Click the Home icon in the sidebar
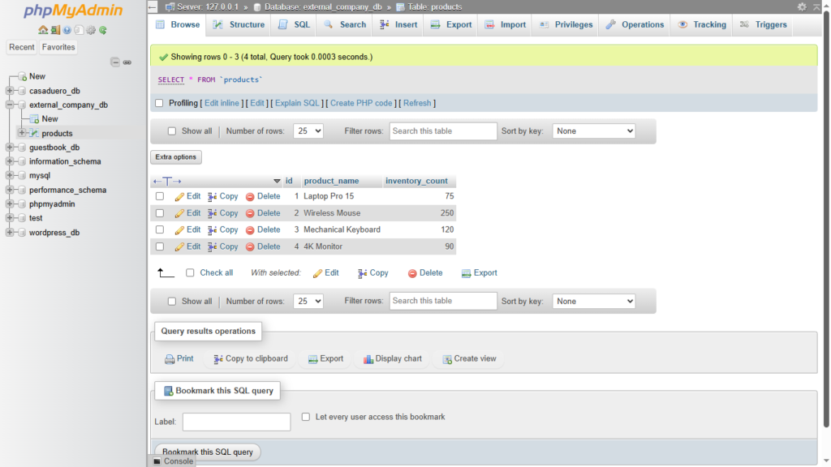Image resolution: width=831 pixels, height=467 pixels. tap(43, 30)
